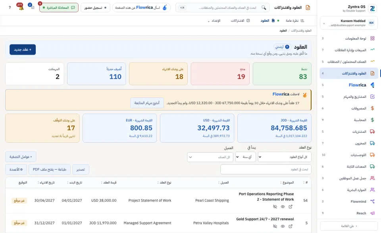Open المصروفات dollar icon in sidebar
The width and height of the screenshot is (381, 233).
(372, 108)
